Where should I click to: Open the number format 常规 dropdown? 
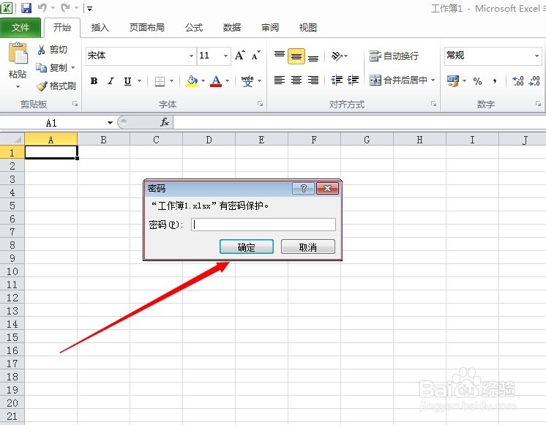536,56
